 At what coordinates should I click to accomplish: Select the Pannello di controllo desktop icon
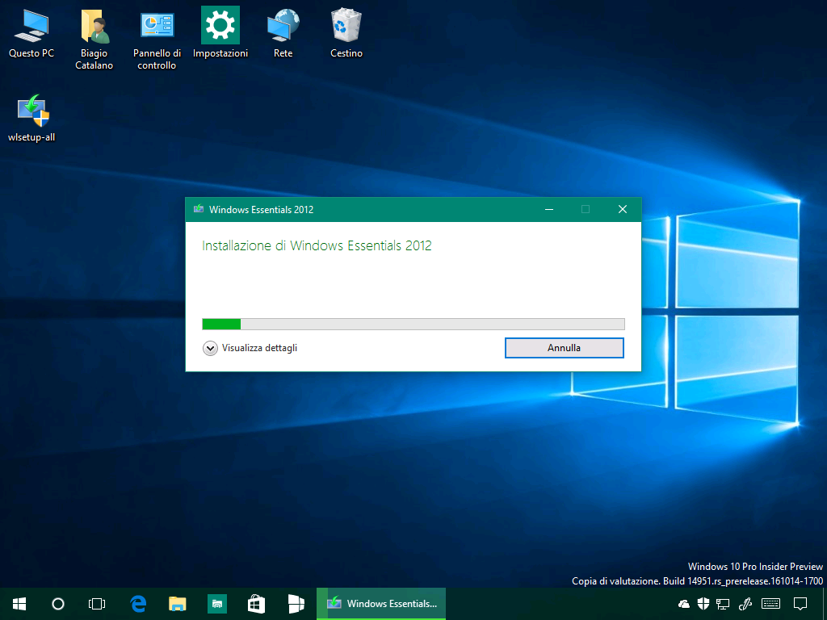pos(157,39)
